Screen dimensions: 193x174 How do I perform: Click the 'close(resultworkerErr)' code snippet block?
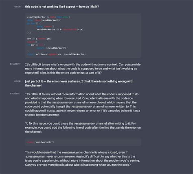[83, 142]
